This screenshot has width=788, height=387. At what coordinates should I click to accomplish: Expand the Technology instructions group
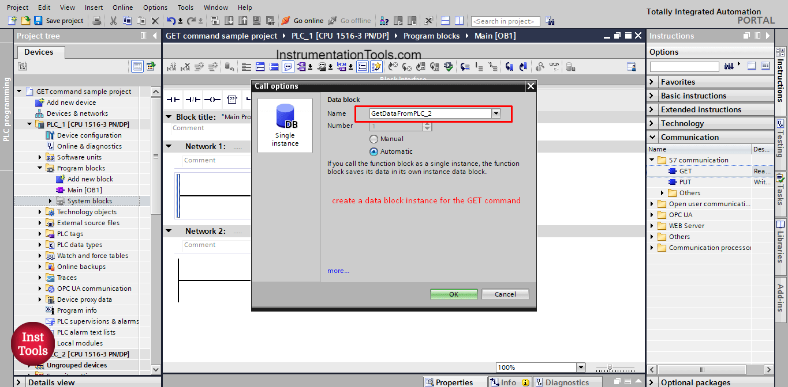click(x=652, y=123)
